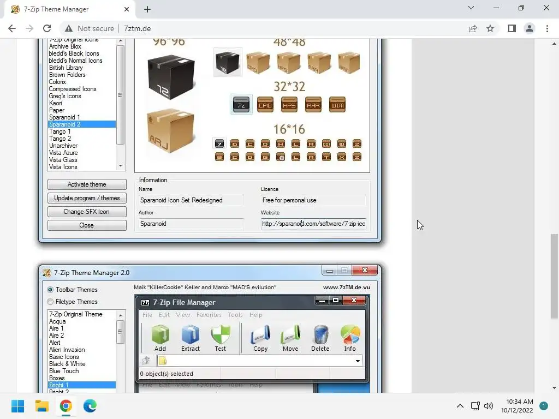
Task: Click the large black 96*96 box icon
Action: pyautogui.click(x=171, y=77)
